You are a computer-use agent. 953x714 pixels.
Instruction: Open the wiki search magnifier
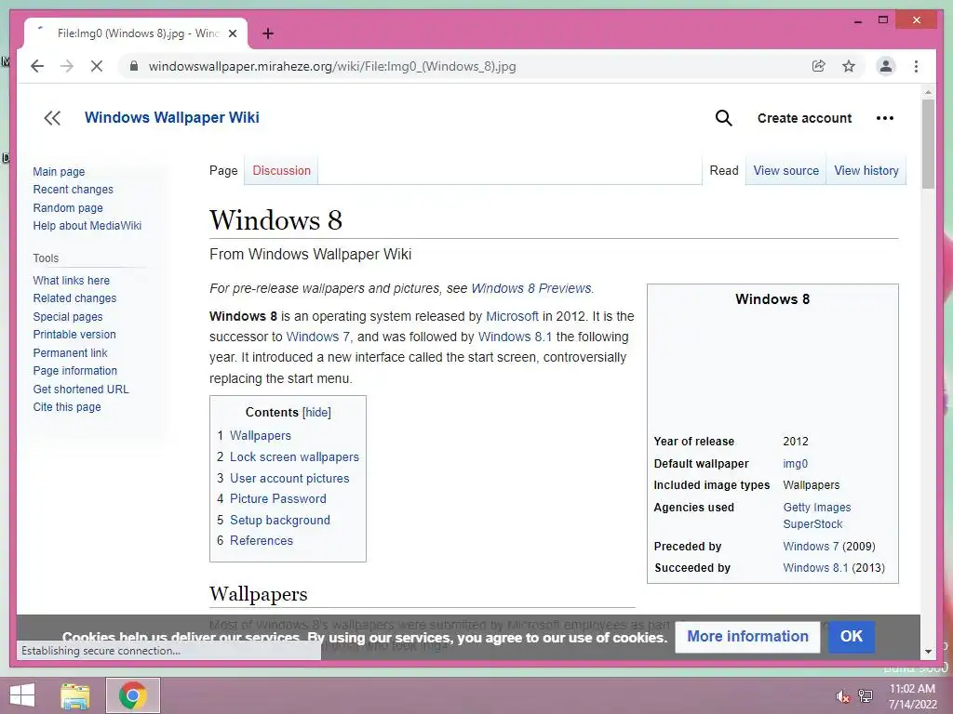click(723, 118)
